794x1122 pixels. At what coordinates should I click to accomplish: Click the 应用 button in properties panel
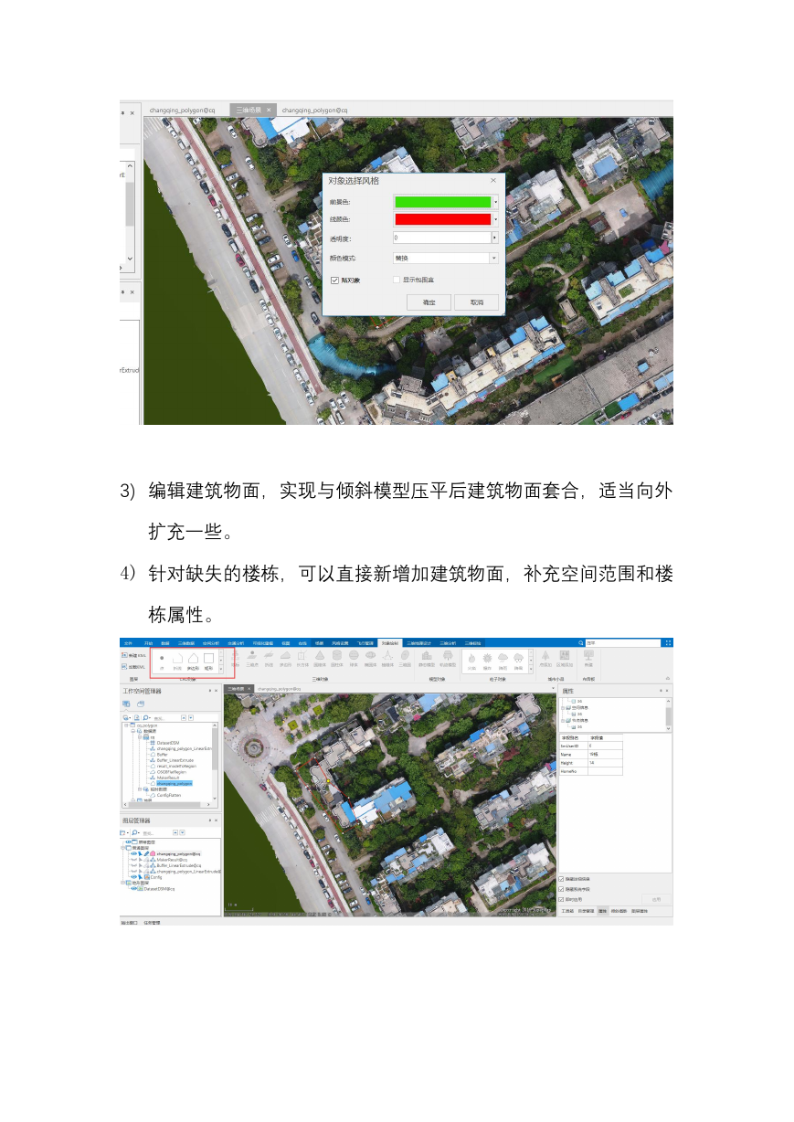click(x=654, y=899)
